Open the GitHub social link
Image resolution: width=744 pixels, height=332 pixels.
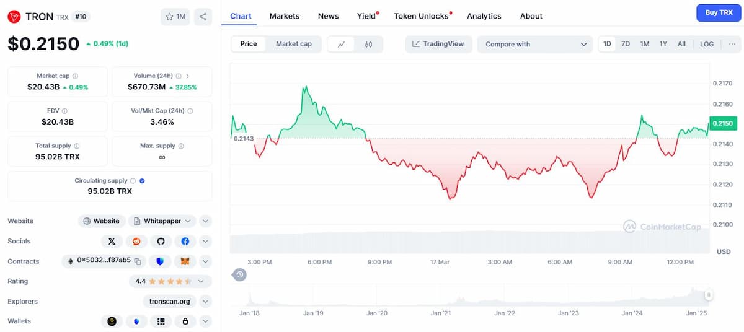coord(161,242)
